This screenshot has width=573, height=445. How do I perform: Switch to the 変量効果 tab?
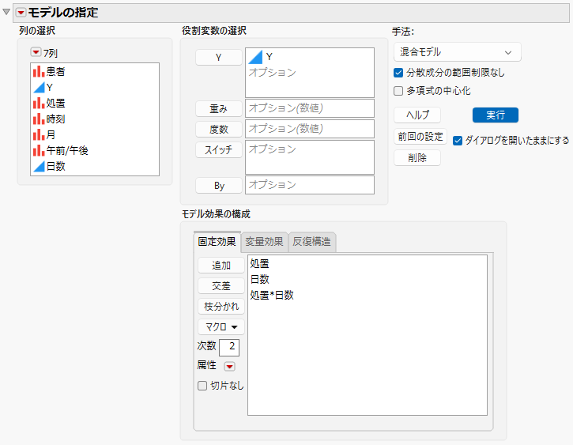click(264, 242)
